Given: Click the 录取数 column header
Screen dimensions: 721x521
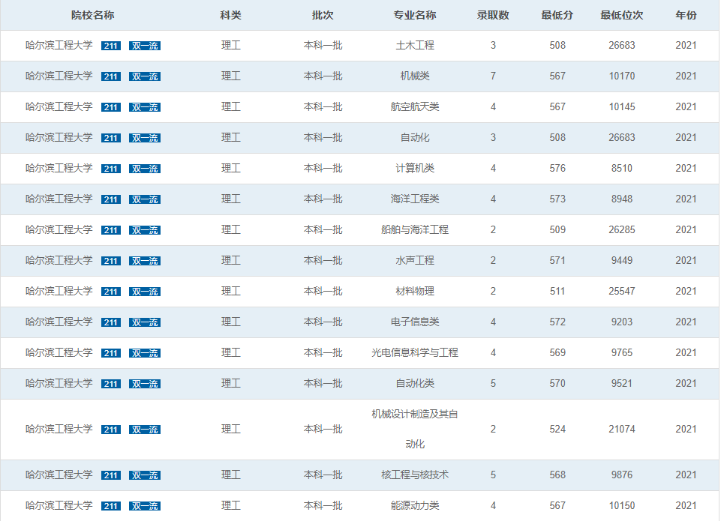Looking at the screenshot, I should [493, 15].
